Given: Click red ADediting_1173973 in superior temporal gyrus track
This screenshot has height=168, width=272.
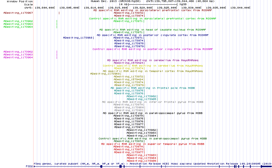Looking at the screenshot, I should click(128, 149).
